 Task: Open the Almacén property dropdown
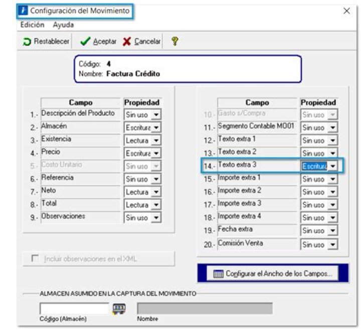tap(157, 128)
